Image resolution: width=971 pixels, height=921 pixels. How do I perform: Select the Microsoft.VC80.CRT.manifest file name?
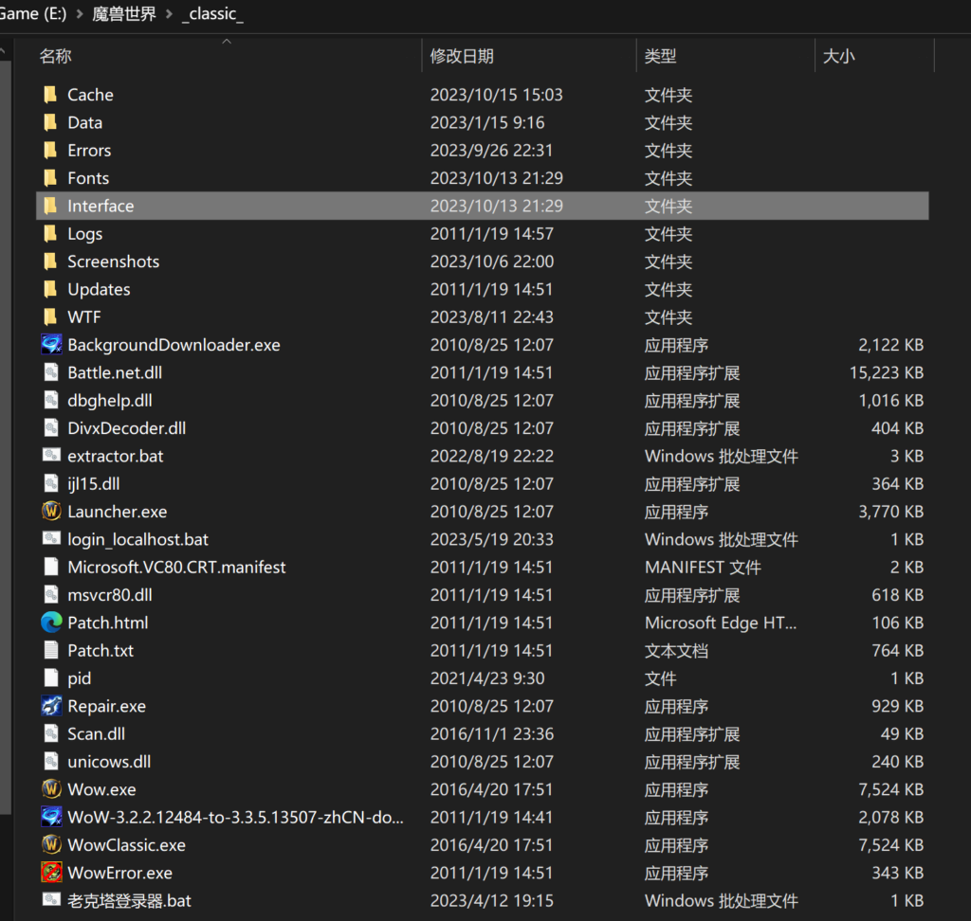pyautogui.click(x=176, y=567)
